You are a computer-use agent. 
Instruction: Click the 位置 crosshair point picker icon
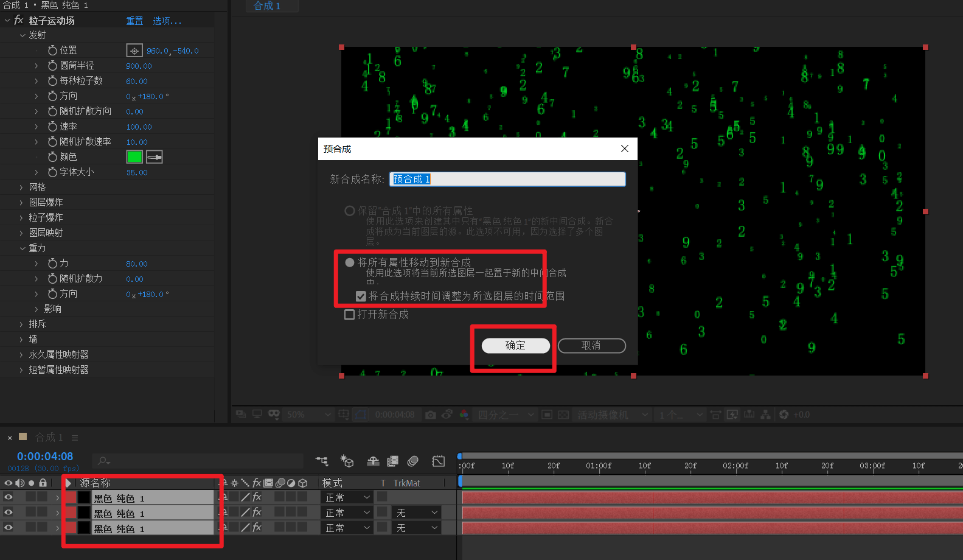click(134, 51)
